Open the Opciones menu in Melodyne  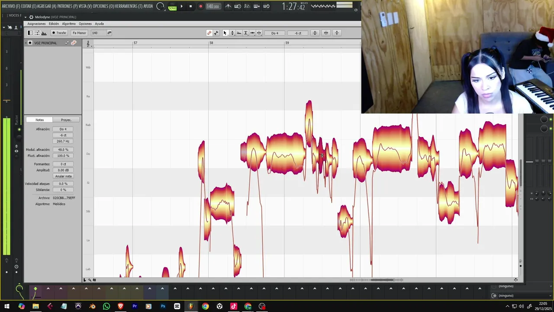(85, 24)
